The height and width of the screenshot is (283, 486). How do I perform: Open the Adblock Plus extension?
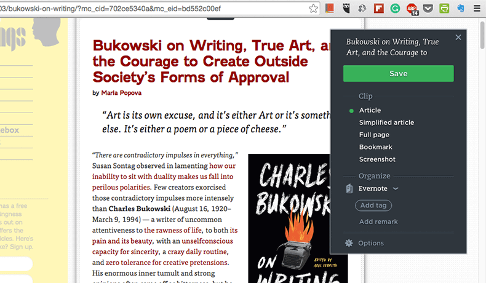(412, 9)
